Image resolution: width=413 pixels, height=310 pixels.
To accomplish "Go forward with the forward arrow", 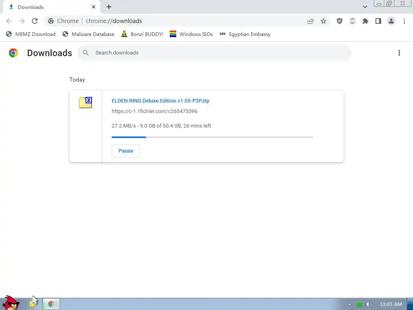I will tap(22, 21).
